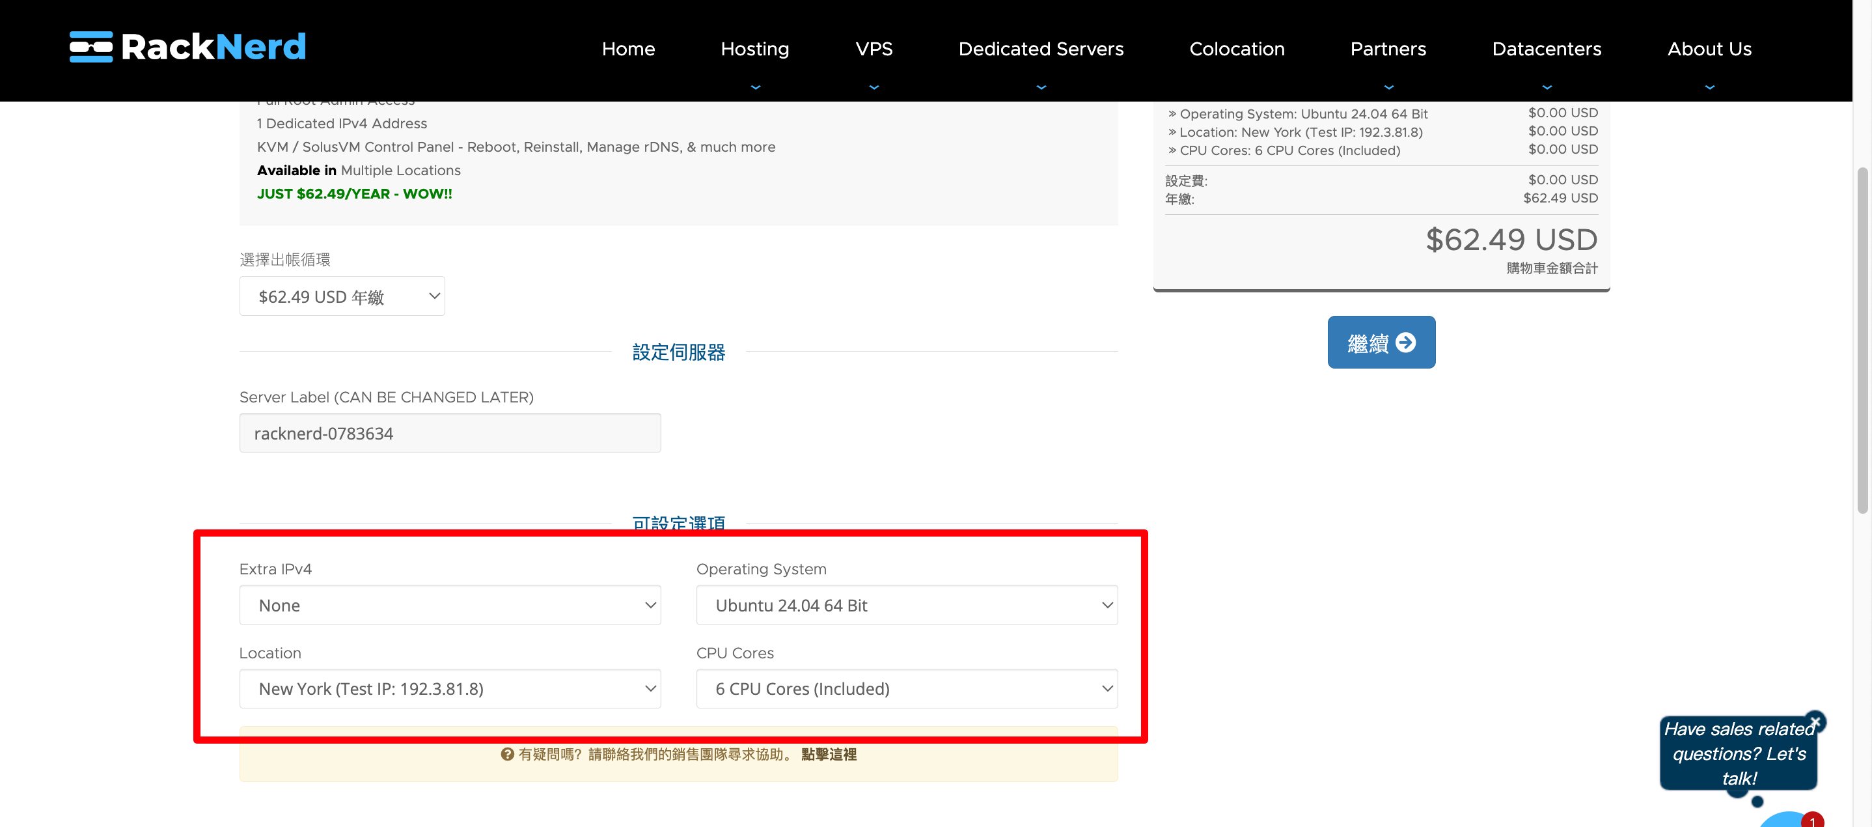Open the Extra IPv4 dropdown
Screen dimensions: 1872x827
click(450, 606)
